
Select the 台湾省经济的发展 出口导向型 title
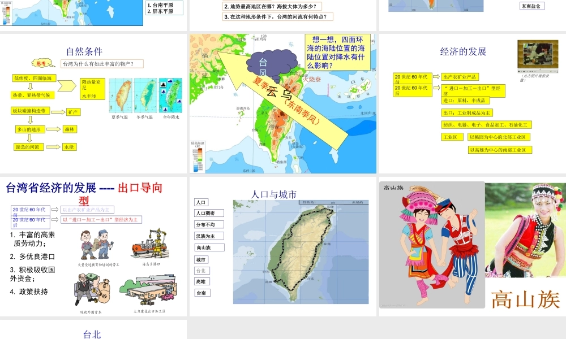84,193
